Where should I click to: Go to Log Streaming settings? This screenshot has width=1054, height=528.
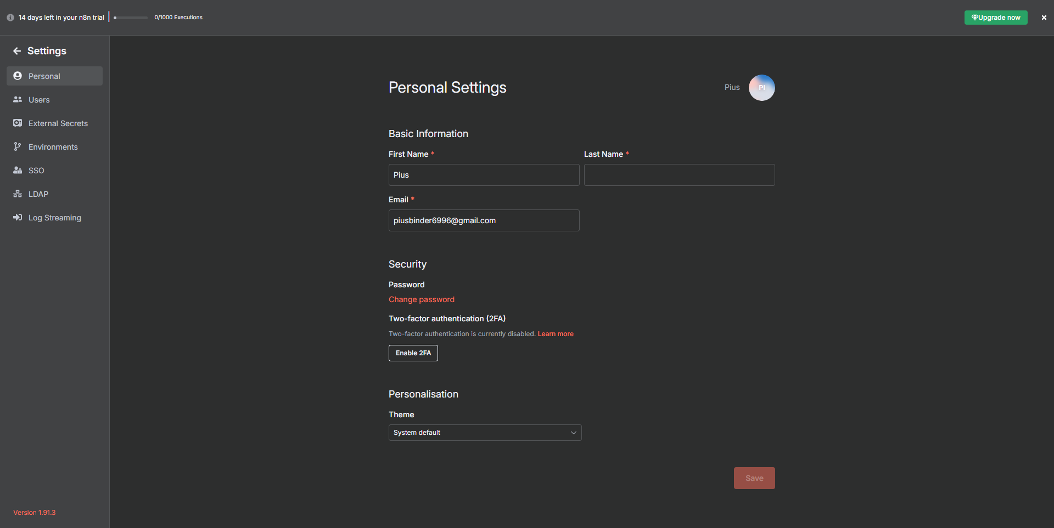55,218
